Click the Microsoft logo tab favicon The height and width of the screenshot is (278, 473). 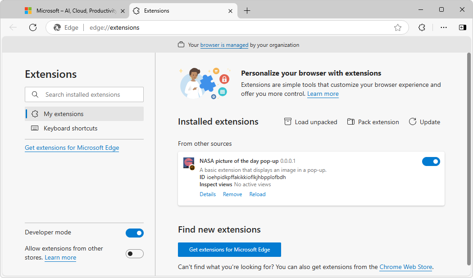click(x=28, y=11)
